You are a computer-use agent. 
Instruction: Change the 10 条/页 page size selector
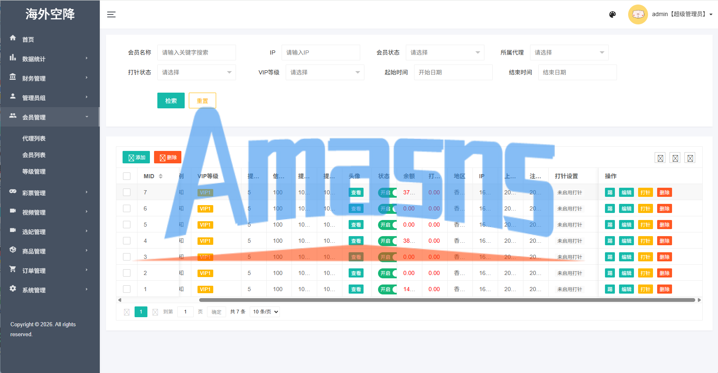click(x=265, y=312)
